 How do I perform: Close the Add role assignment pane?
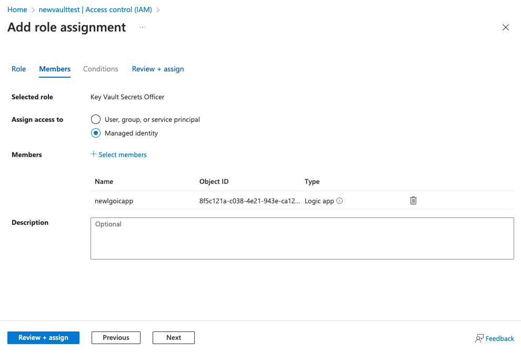[x=505, y=27]
